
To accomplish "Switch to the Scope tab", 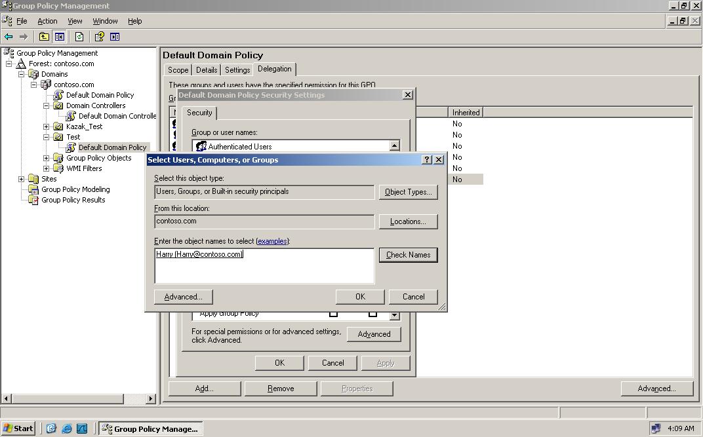I will (x=178, y=70).
